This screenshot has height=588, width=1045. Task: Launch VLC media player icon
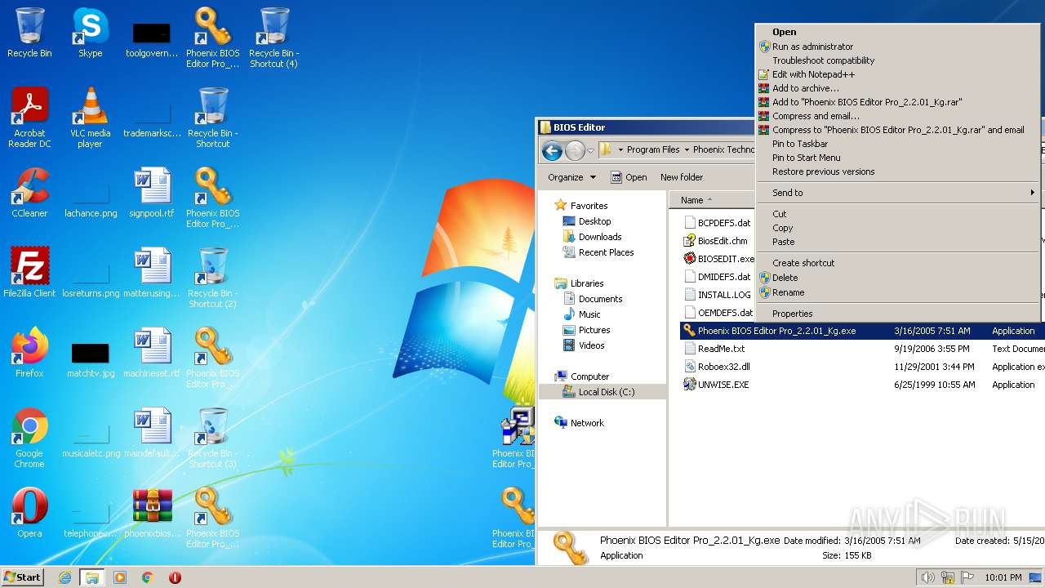point(90,118)
